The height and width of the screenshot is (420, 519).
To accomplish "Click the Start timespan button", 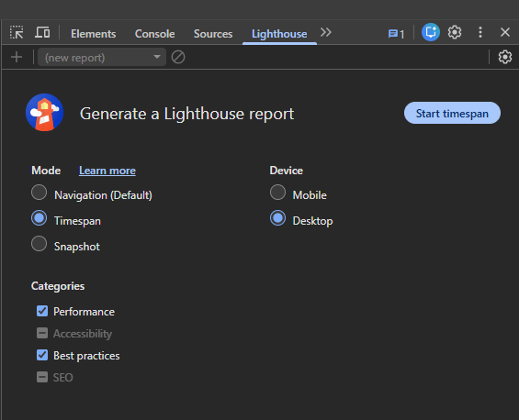I will click(x=452, y=113).
